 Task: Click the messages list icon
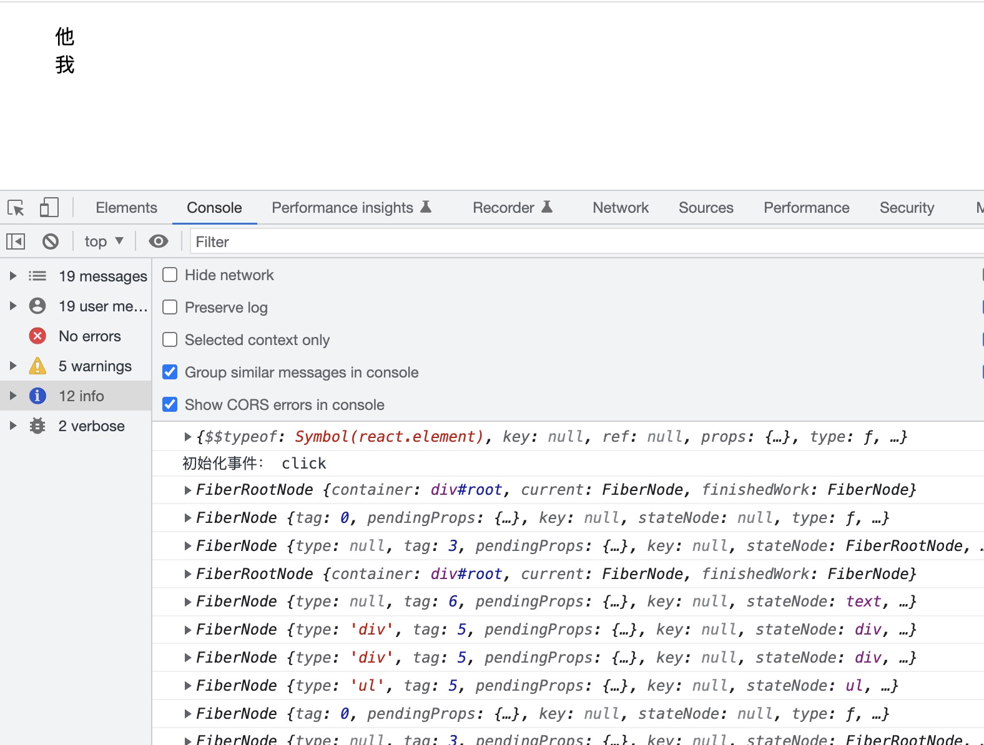point(37,276)
